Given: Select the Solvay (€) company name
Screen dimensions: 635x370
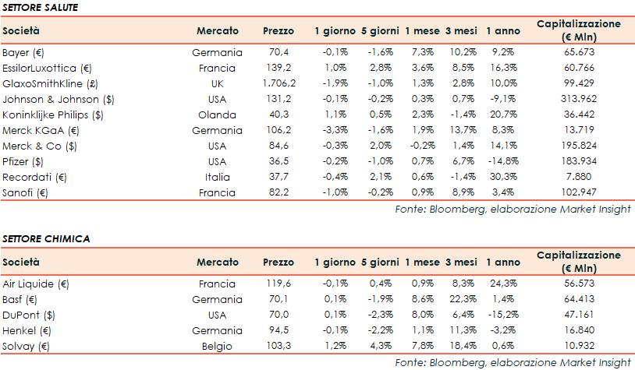Looking at the screenshot, I should pos(26,345).
